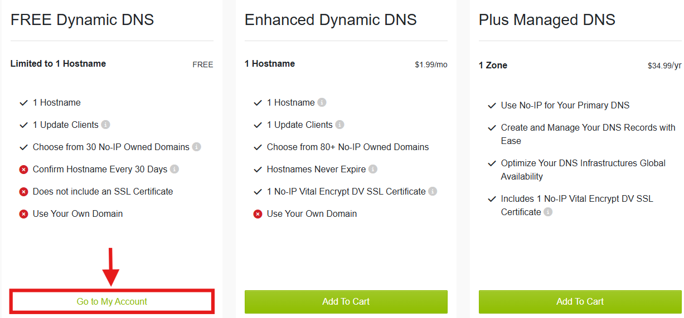
Task: Show info for Enhanced plan's Vital Encrypt SSL Certificate
Action: pos(433,192)
